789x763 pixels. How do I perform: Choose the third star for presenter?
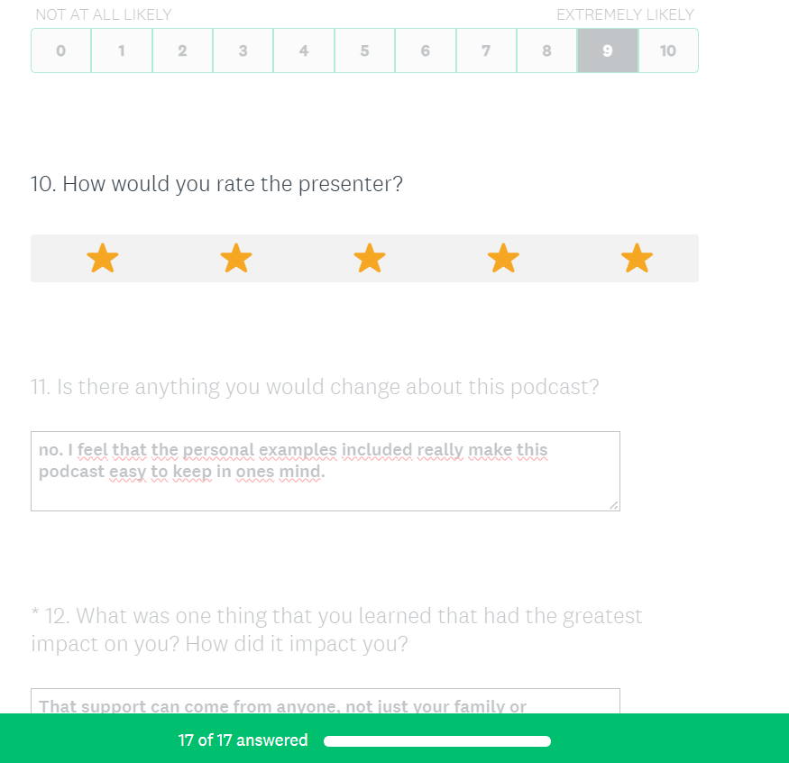tap(370, 259)
